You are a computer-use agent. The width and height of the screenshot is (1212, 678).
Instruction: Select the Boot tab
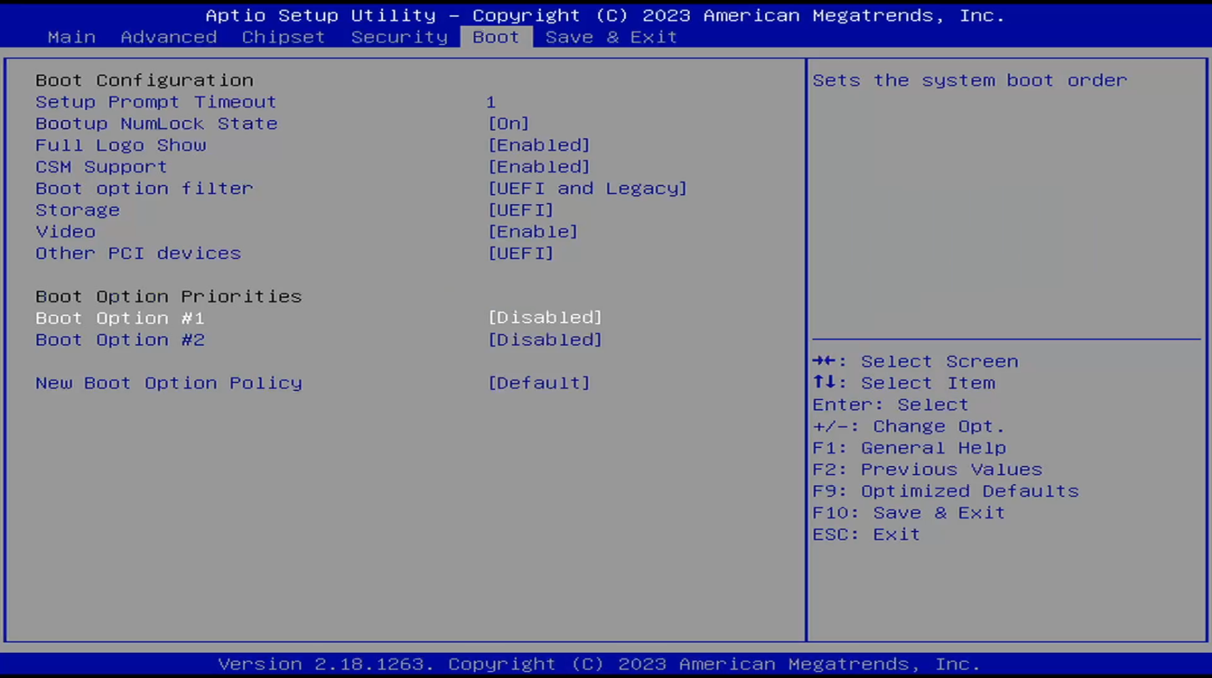(496, 37)
